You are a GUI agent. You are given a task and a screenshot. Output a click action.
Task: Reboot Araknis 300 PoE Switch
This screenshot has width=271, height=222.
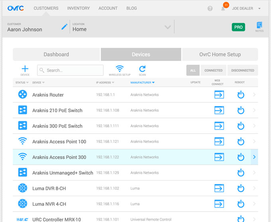coord(241,126)
